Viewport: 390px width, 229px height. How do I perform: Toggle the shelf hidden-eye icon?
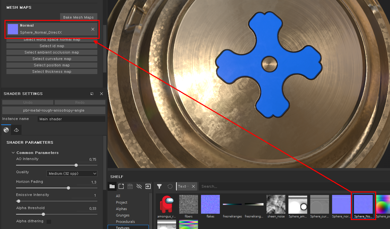[139, 186]
